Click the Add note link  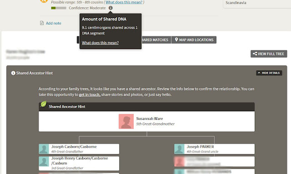(54, 23)
